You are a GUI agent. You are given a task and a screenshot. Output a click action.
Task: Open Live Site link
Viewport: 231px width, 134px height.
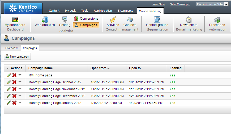click(x=158, y=4)
